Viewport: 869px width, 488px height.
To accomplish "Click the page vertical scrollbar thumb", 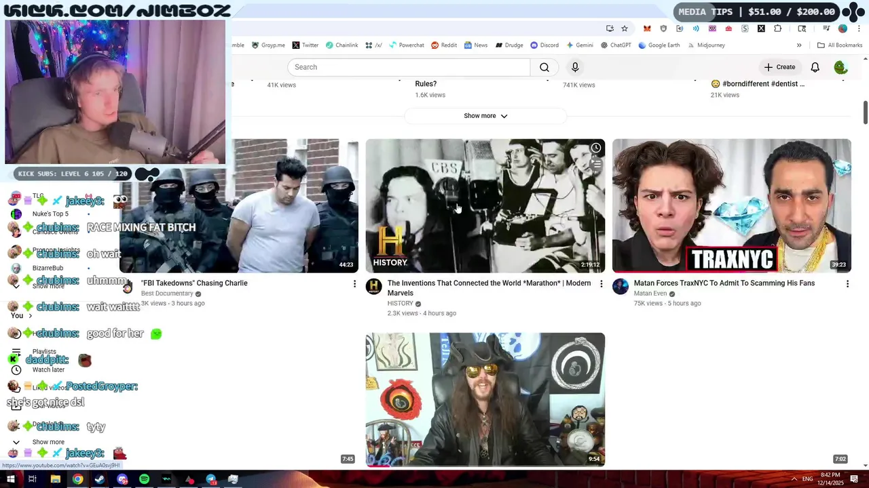I will [865, 113].
